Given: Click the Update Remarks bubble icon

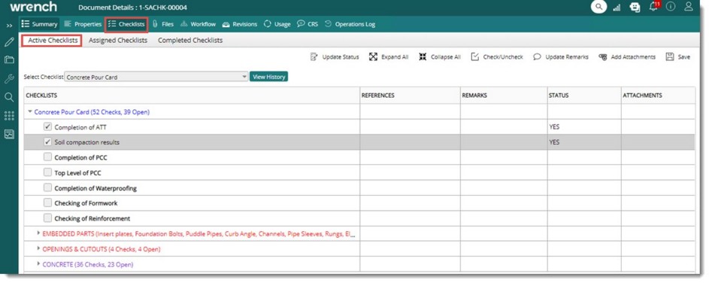Looking at the screenshot, I should click(537, 57).
